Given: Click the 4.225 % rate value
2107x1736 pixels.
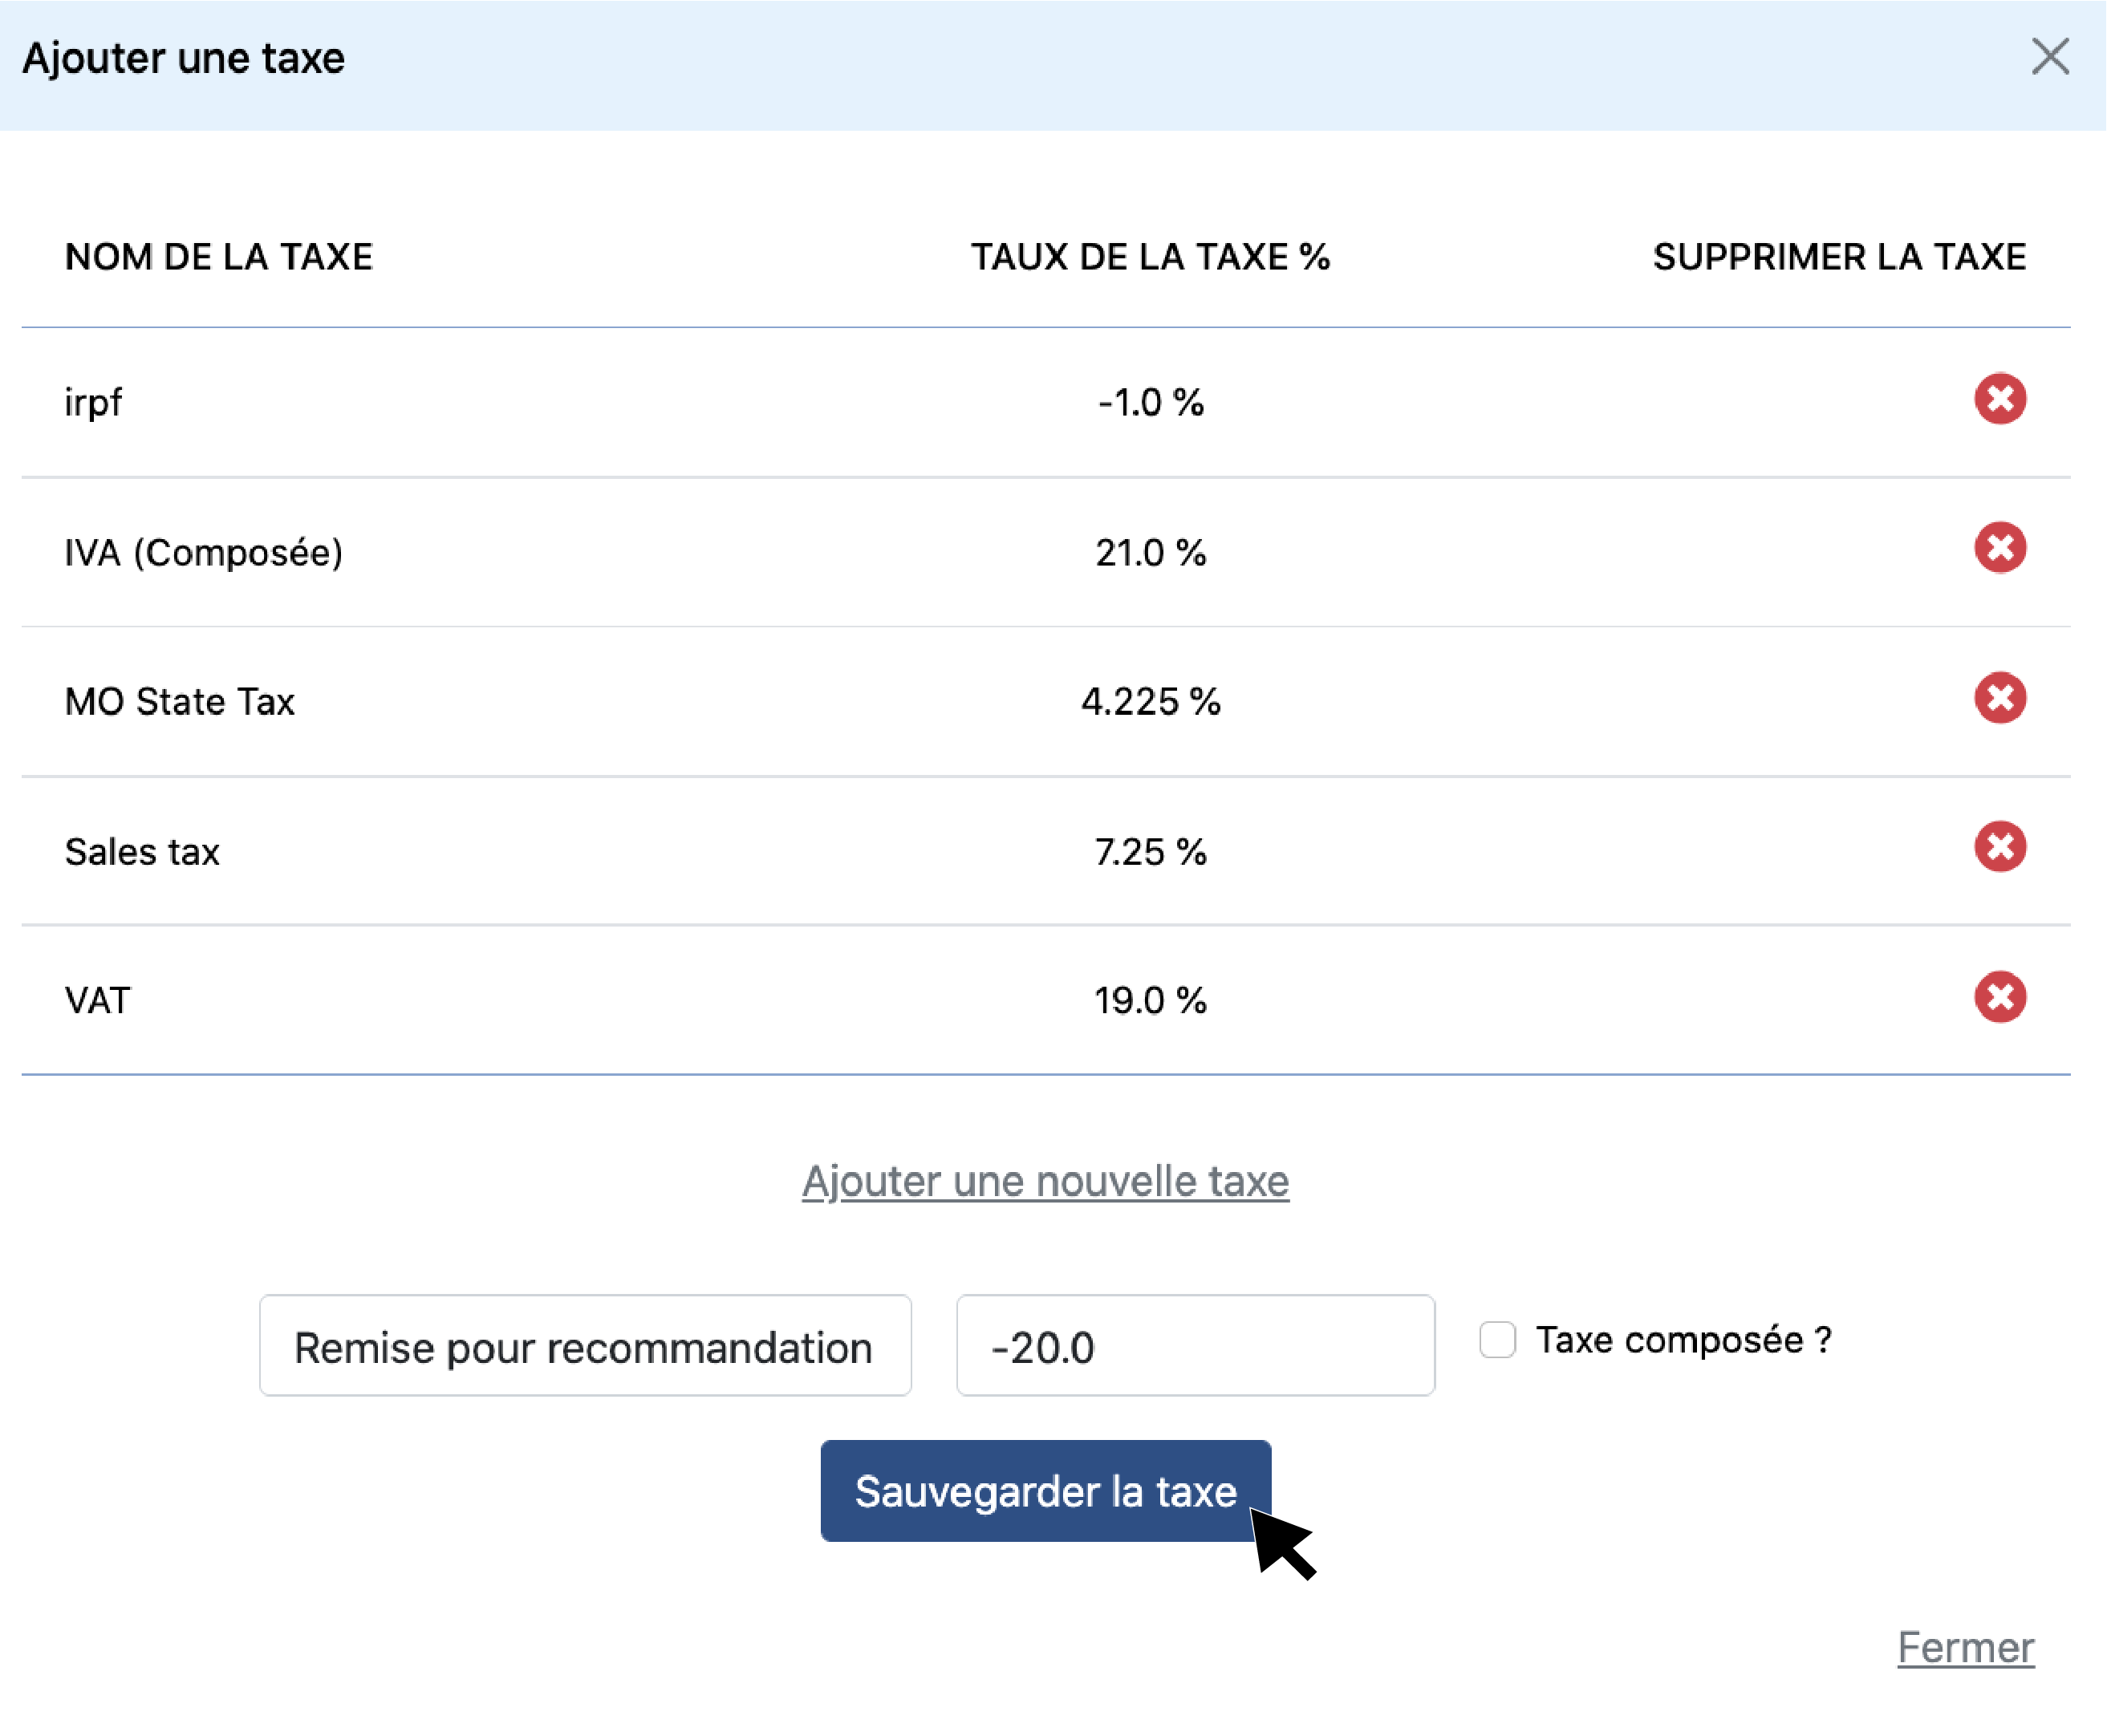Looking at the screenshot, I should (x=1151, y=702).
